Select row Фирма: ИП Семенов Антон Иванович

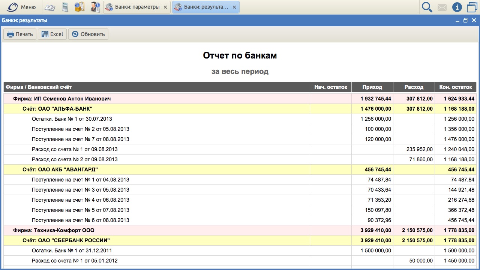pos(240,99)
